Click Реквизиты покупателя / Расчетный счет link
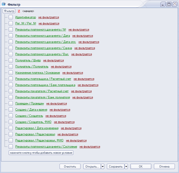This screenshot has width=179, height=173. tap(42, 91)
